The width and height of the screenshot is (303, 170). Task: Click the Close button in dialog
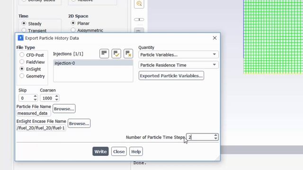tap(119, 152)
